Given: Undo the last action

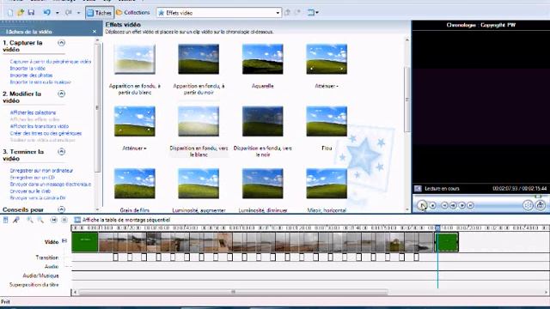Looking at the screenshot, I should point(46,13).
